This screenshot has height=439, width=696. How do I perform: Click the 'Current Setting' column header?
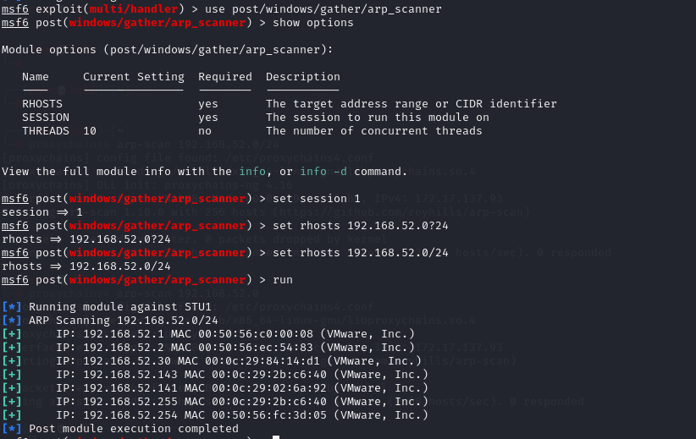(x=134, y=77)
